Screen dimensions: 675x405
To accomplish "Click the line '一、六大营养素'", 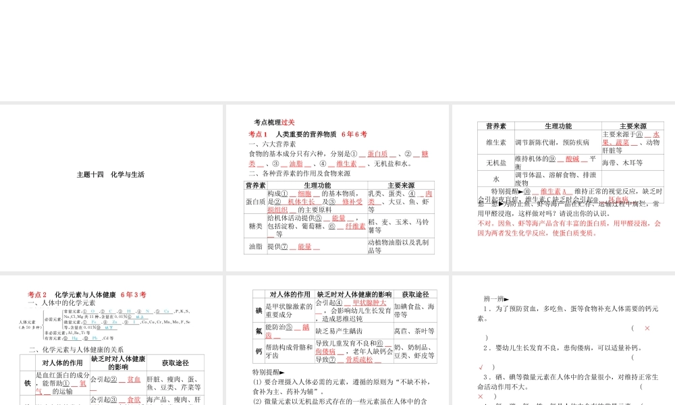I will pos(272,144).
